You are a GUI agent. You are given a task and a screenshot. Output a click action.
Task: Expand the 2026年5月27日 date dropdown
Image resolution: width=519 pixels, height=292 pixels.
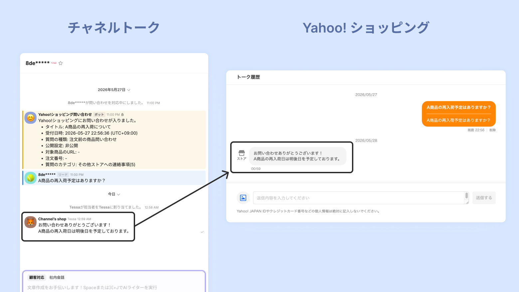click(114, 90)
